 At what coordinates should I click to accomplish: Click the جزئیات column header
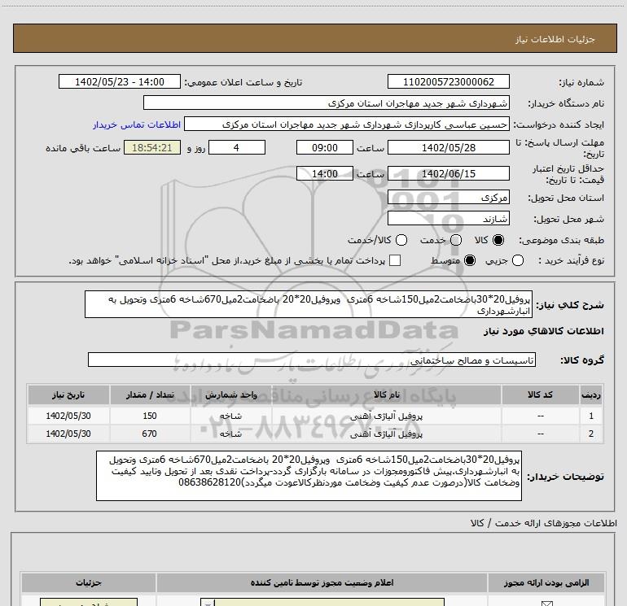pyautogui.click(x=89, y=583)
